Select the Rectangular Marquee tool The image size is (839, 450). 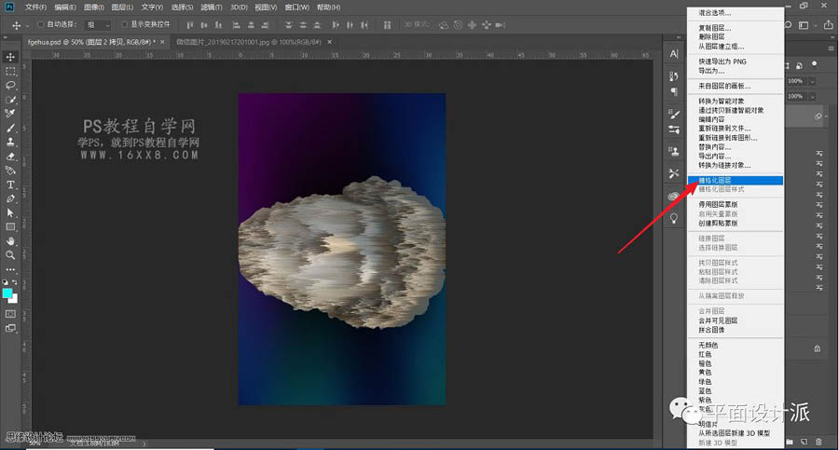pyautogui.click(x=11, y=72)
